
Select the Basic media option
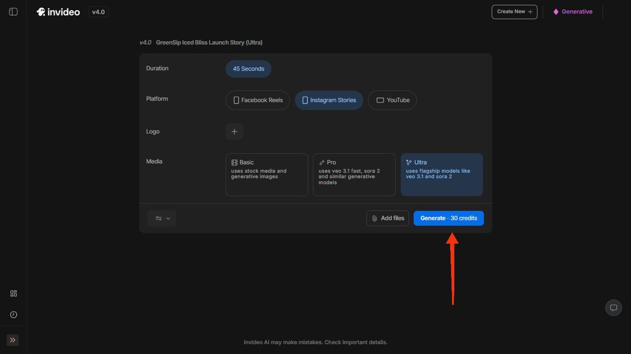tap(267, 175)
